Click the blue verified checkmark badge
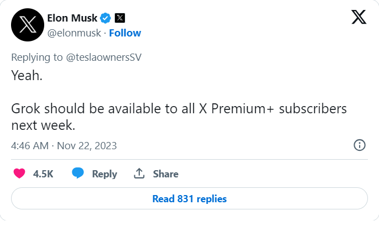Viewport: 379px width, 226px height. tap(106, 18)
